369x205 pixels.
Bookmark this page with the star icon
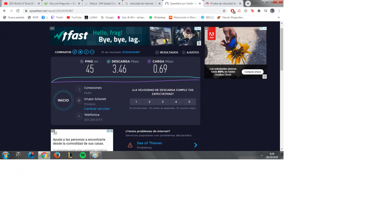tap(224, 11)
